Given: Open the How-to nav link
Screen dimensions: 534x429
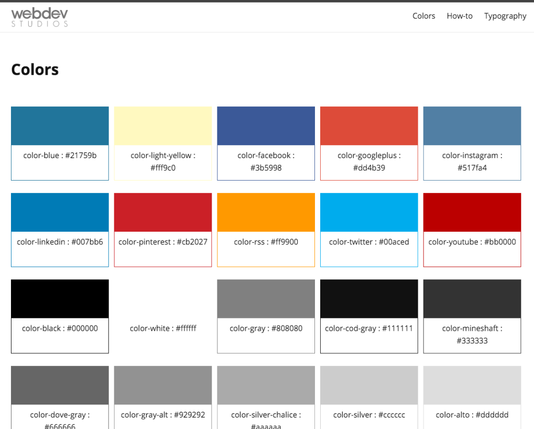Looking at the screenshot, I should tap(459, 16).
